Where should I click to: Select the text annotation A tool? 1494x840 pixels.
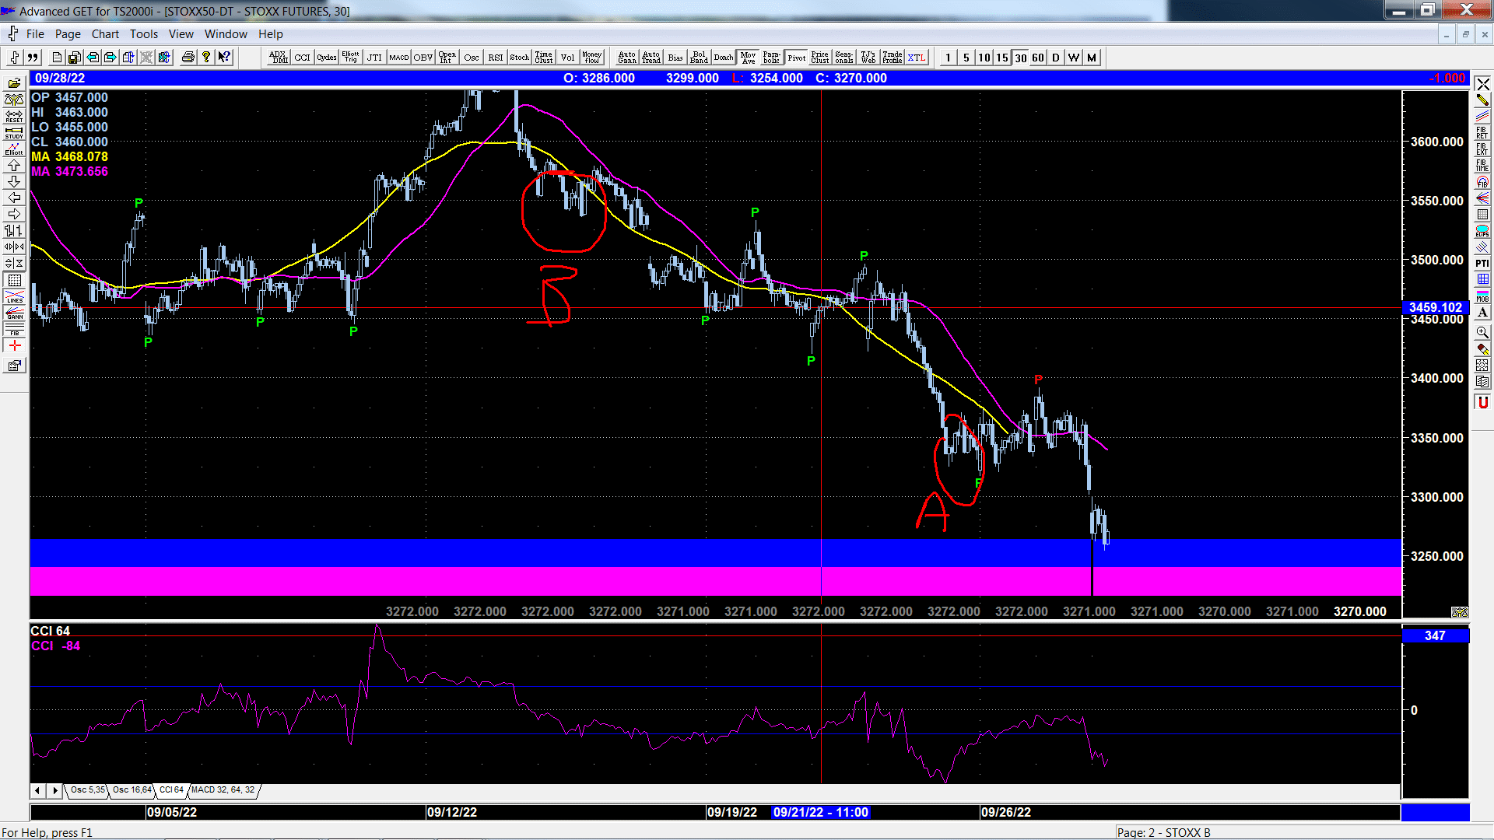[1482, 313]
